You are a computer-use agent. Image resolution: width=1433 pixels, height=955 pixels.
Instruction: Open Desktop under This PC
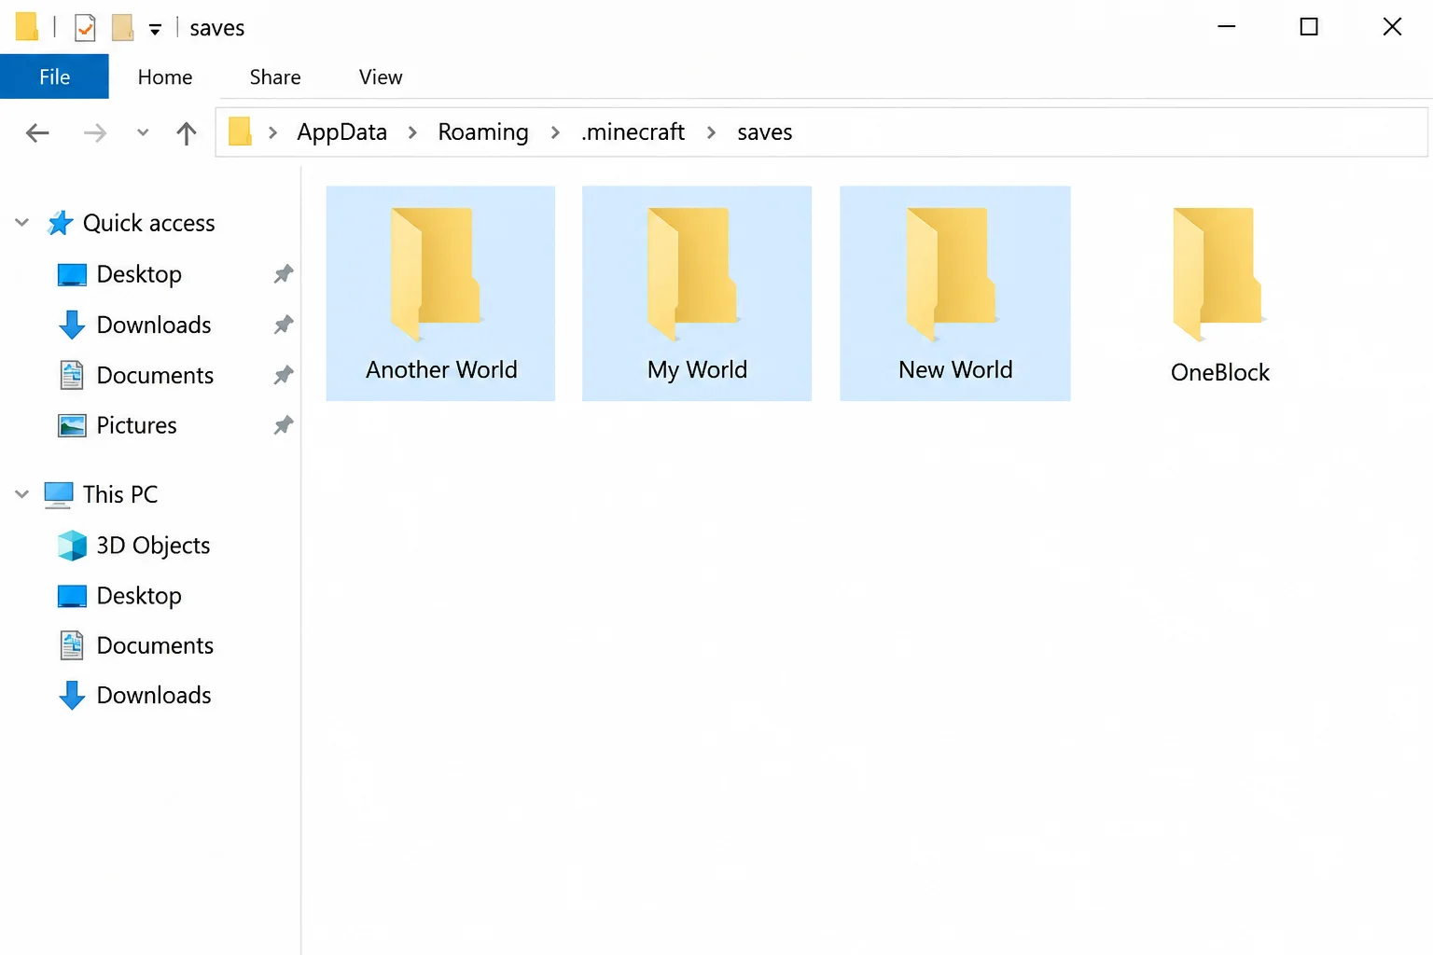point(120,596)
